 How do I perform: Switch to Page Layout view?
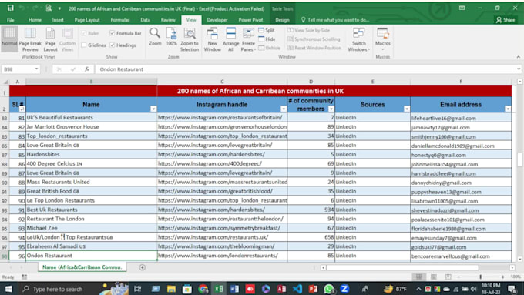50,39
